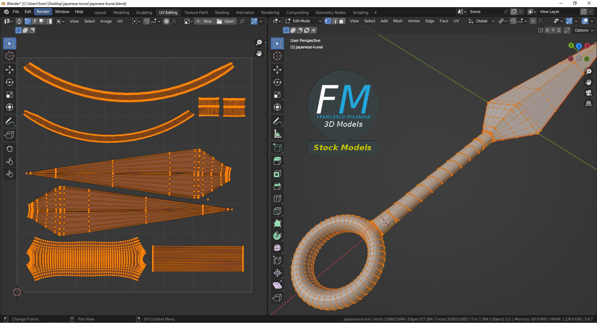This screenshot has width=597, height=323.
Task: Select the Inset Faces tool
Action: coord(277,174)
